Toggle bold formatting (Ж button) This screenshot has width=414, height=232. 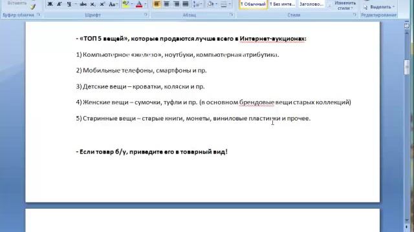click(x=50, y=4)
